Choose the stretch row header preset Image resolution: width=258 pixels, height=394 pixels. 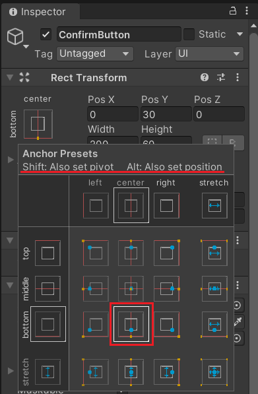click(x=48, y=372)
